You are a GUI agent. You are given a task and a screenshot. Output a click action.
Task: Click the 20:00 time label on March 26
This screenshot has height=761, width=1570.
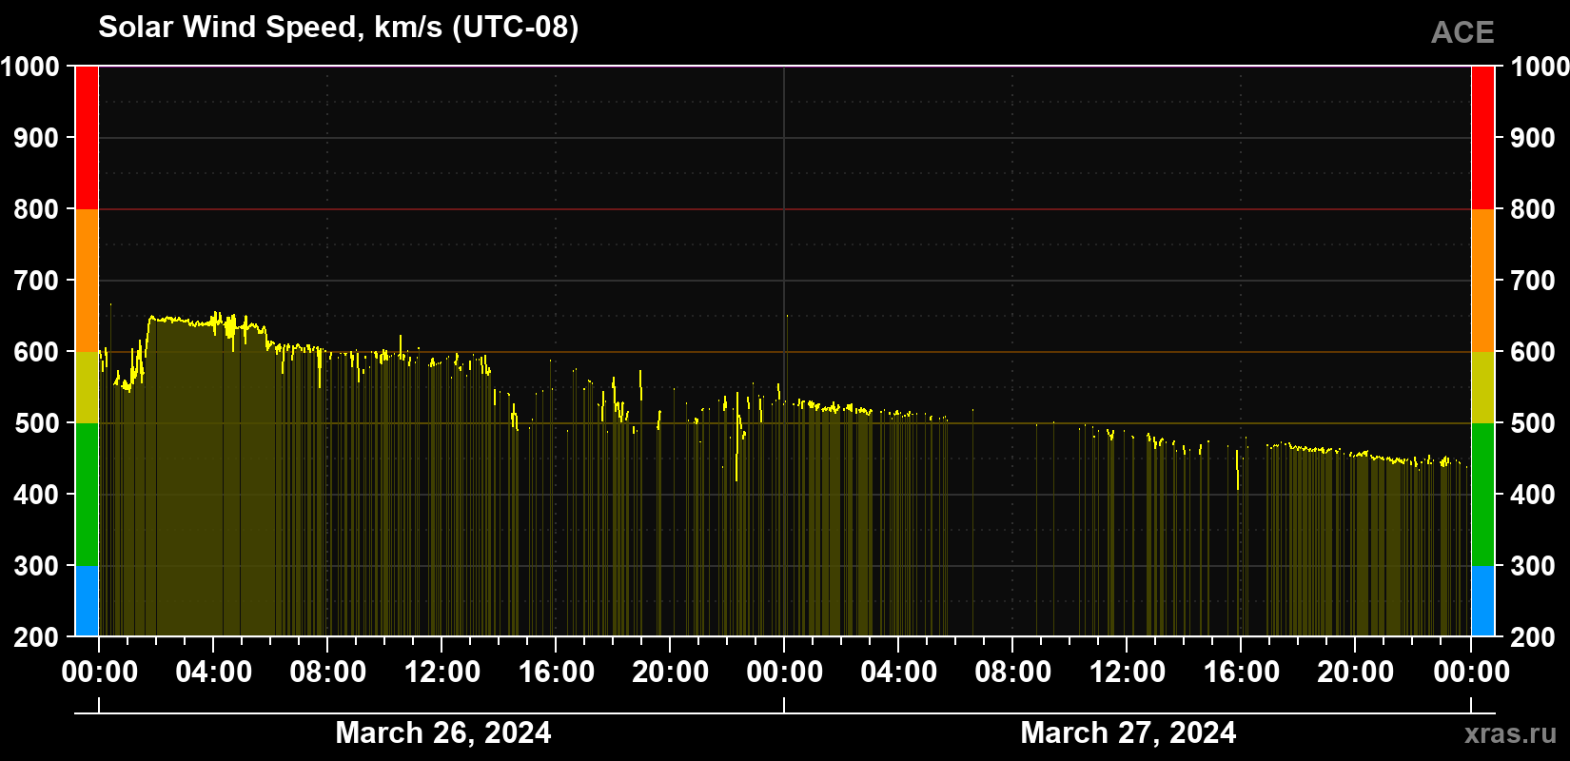(x=671, y=672)
